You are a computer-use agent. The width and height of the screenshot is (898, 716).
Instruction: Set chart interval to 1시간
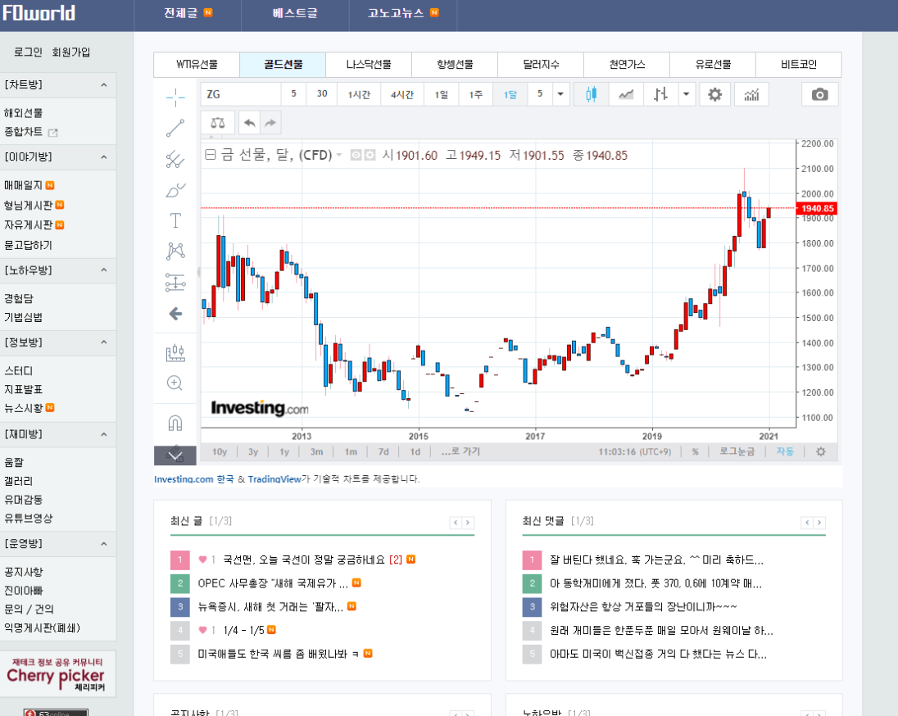[359, 94]
